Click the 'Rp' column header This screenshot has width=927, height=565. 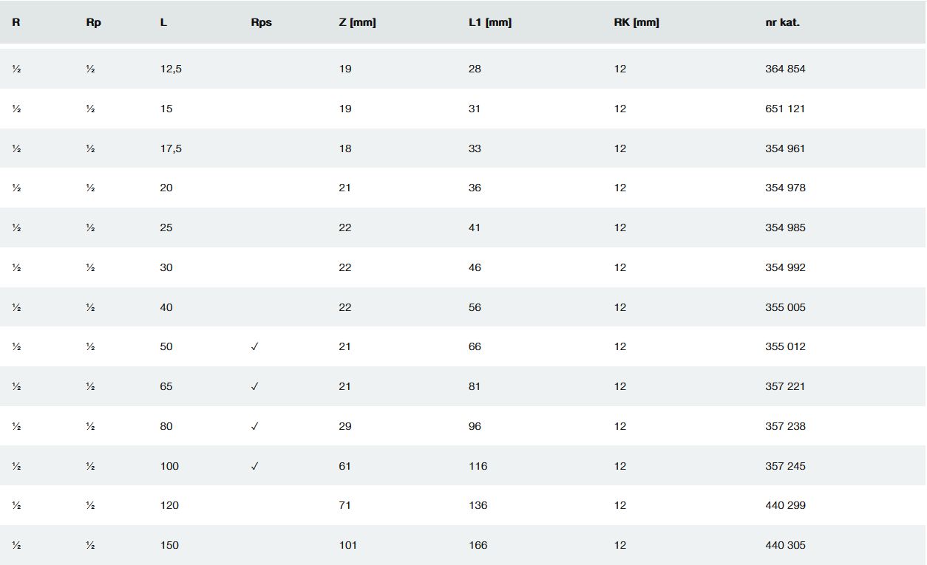tap(93, 22)
